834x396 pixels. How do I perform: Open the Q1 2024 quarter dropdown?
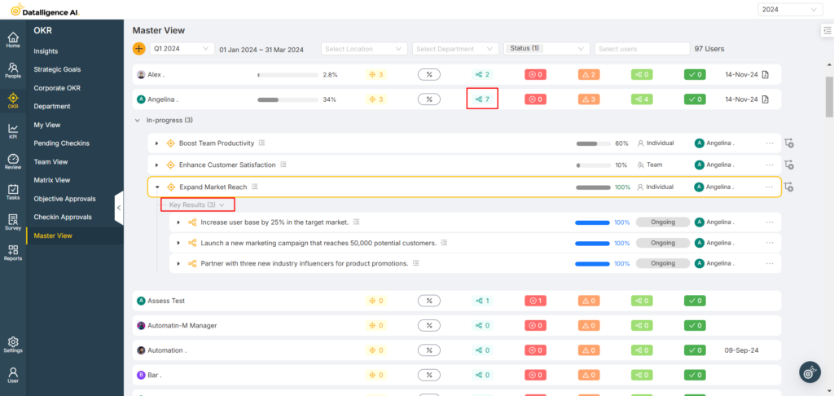182,48
